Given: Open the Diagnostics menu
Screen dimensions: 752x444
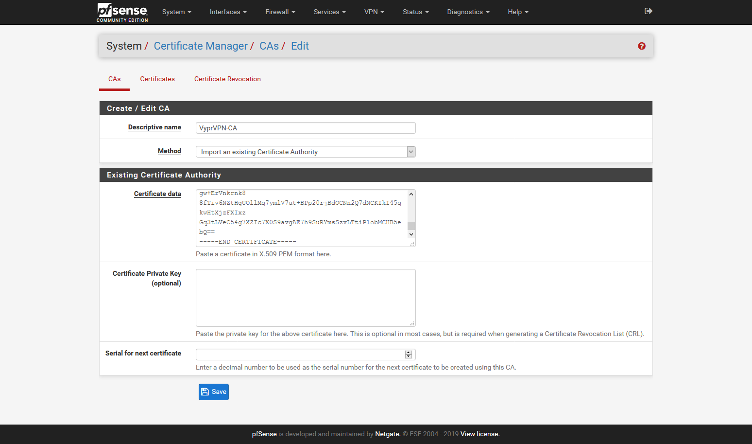Looking at the screenshot, I should 468,12.
